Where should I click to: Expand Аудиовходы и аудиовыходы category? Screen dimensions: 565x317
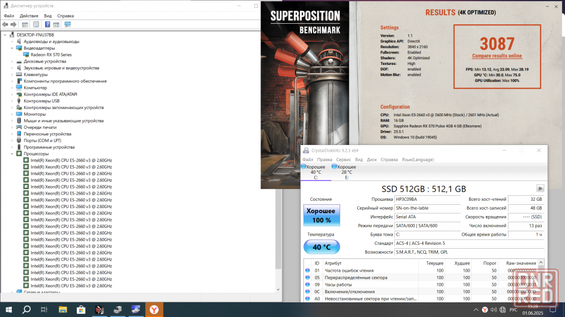12,41
